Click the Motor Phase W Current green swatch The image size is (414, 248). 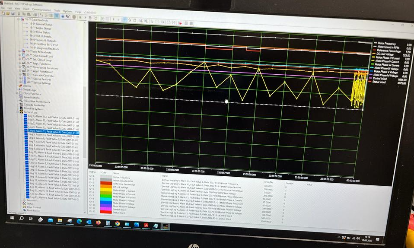click(105, 196)
